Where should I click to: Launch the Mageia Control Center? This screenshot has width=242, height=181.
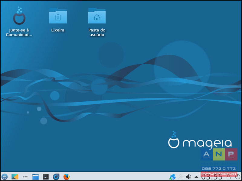(x=56, y=177)
